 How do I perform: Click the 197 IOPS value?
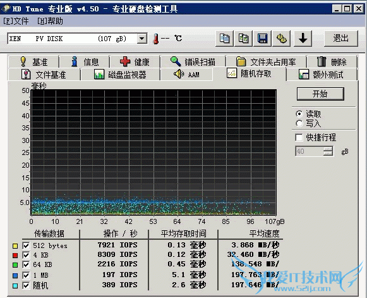coord(120,275)
